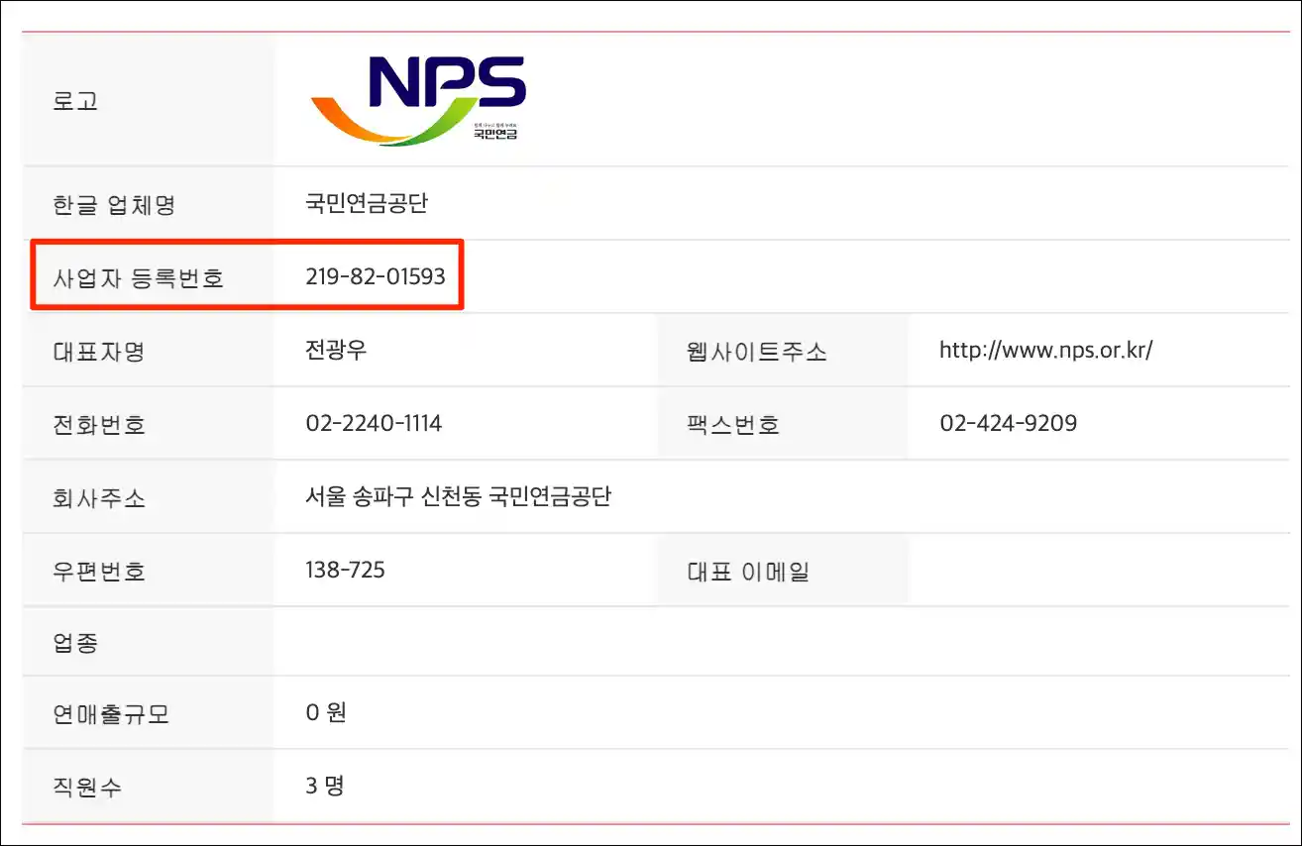Click representative name '전광우'
1302x846 pixels.
click(337, 350)
